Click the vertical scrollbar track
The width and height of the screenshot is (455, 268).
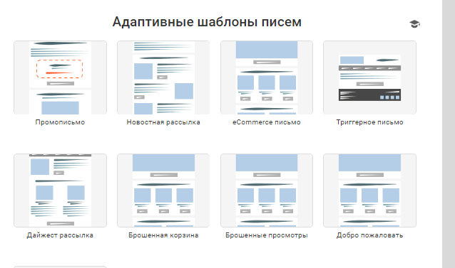click(449, 134)
